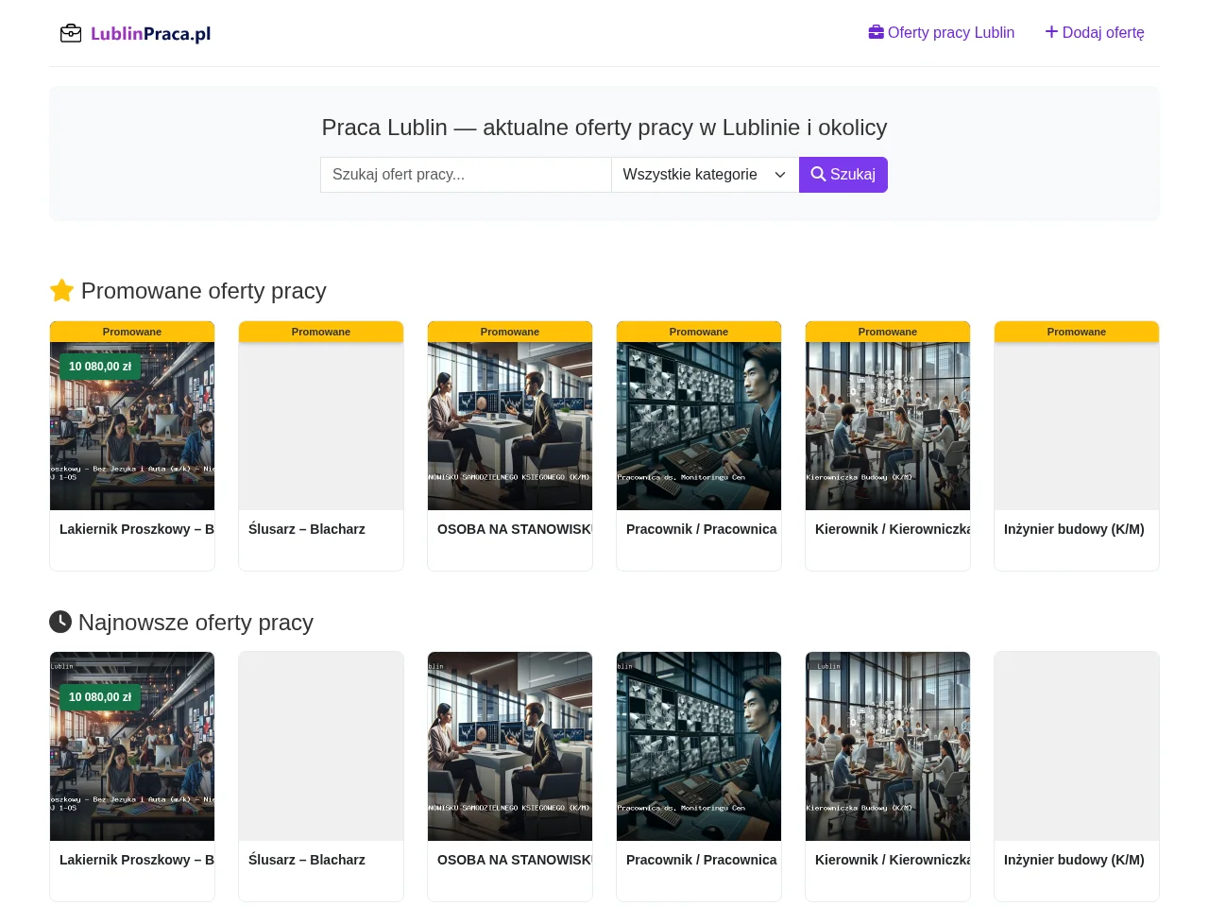Open the LublinPraca.pl home link text

(150, 34)
